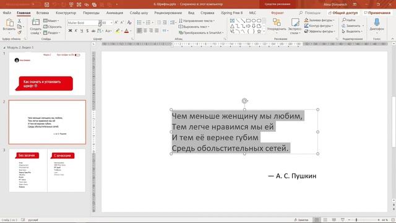The image size is (396, 223).
Task: Select the star shape in shapes gallery
Action: pyautogui.click(x=259, y=32)
